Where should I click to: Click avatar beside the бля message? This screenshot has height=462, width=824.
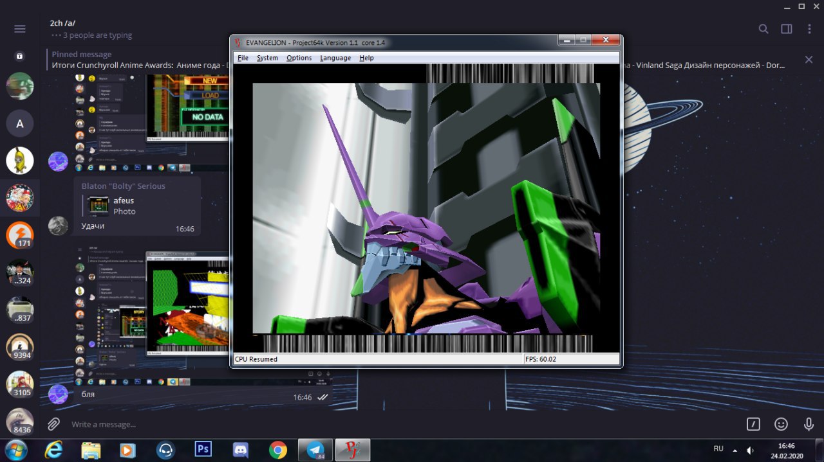click(58, 394)
